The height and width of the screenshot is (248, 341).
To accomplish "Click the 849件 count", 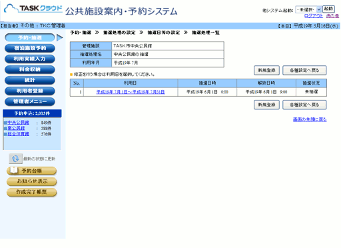I will [46, 123].
